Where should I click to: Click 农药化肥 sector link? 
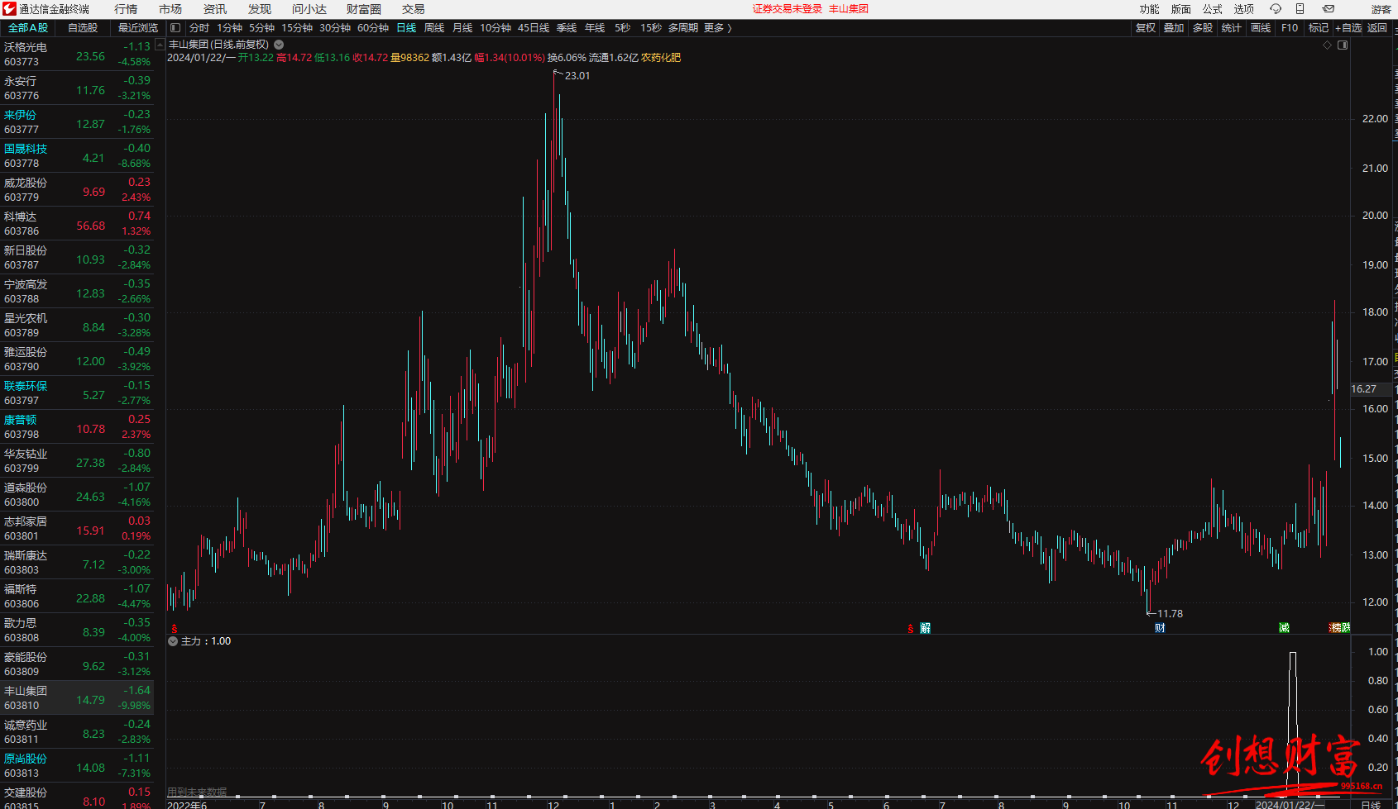pyautogui.click(x=661, y=58)
